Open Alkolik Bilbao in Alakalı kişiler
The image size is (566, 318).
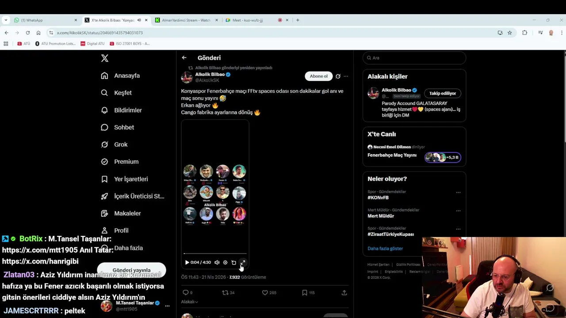[397, 90]
